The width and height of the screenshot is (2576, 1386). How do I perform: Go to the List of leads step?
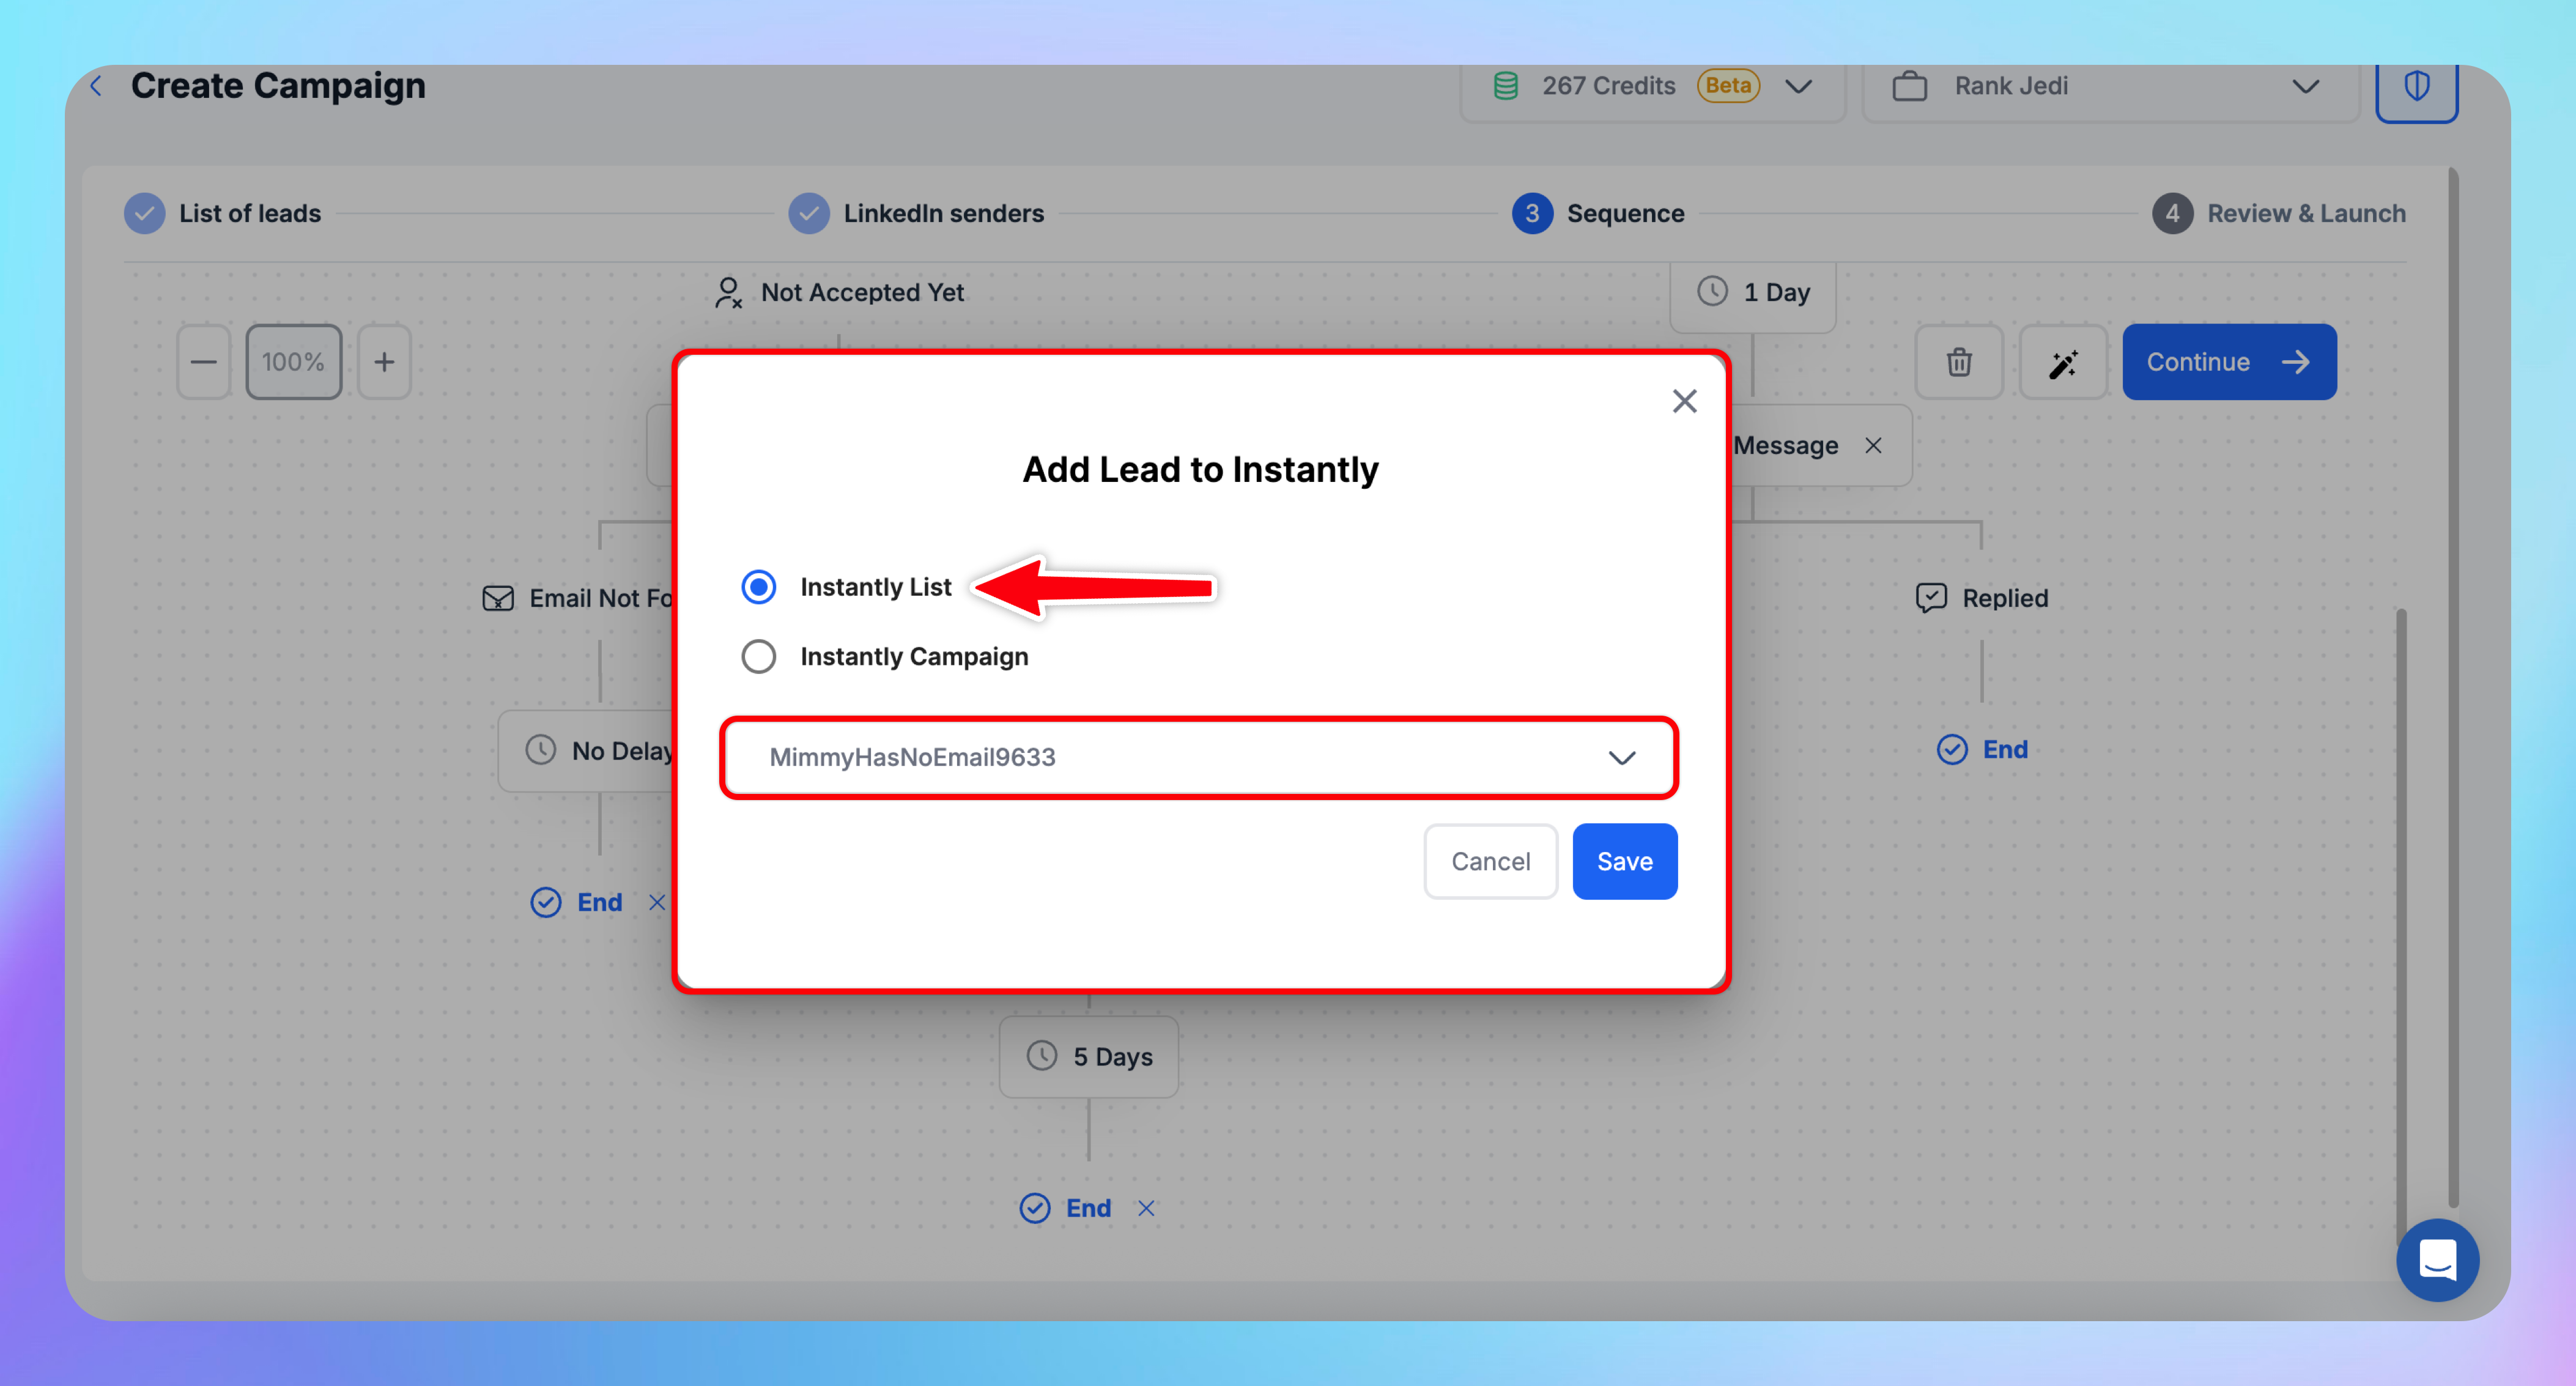pyautogui.click(x=249, y=213)
